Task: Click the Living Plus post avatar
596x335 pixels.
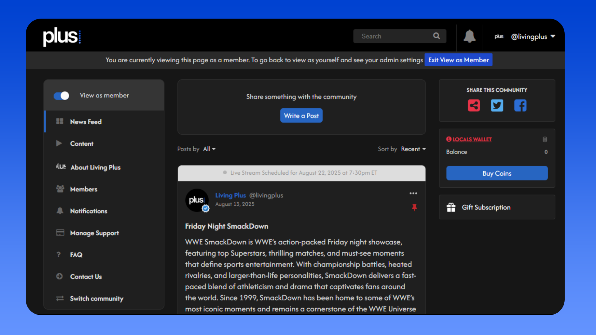Action: click(x=197, y=200)
